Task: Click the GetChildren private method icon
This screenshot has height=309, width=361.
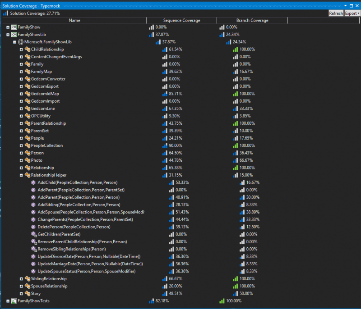Action: tap(34, 234)
